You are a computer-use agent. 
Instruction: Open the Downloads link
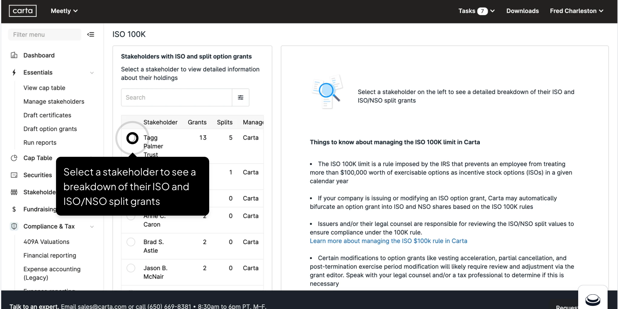522,11
